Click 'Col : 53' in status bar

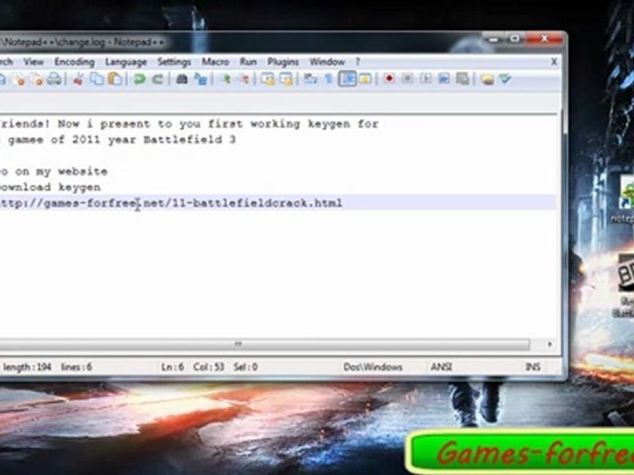(x=209, y=367)
